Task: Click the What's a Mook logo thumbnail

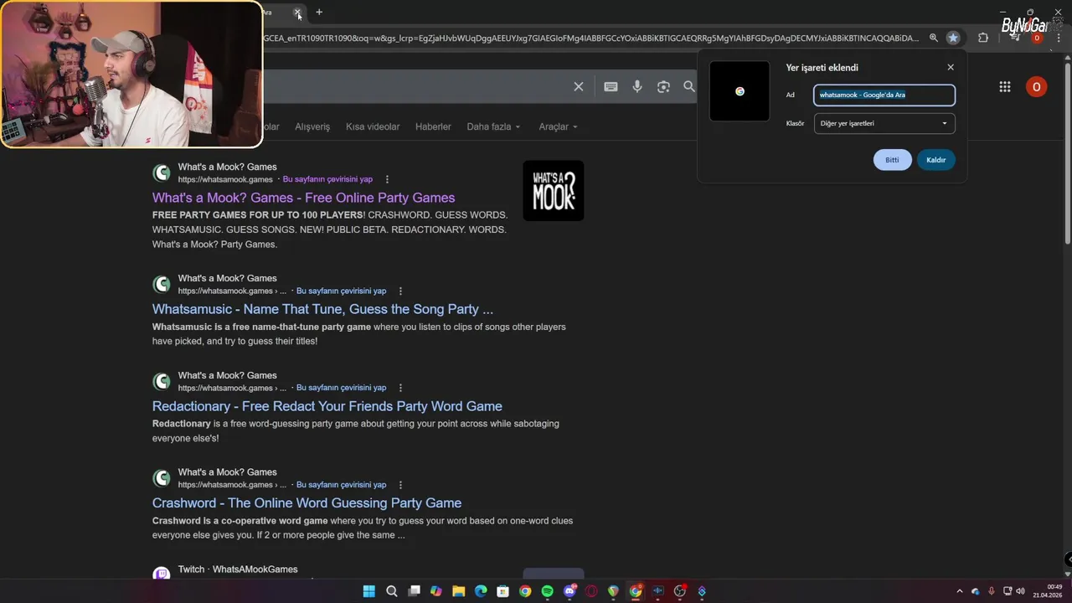Action: tap(554, 191)
